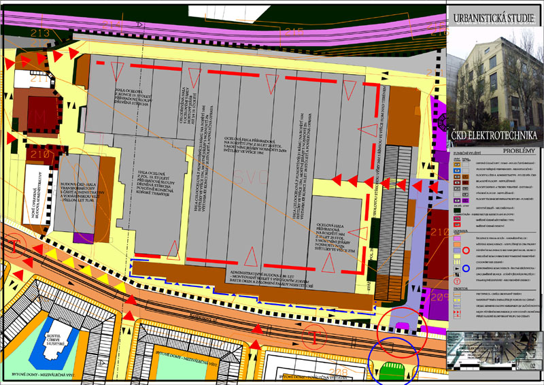Select the left purple swatch in the legend

[x=457, y=200]
